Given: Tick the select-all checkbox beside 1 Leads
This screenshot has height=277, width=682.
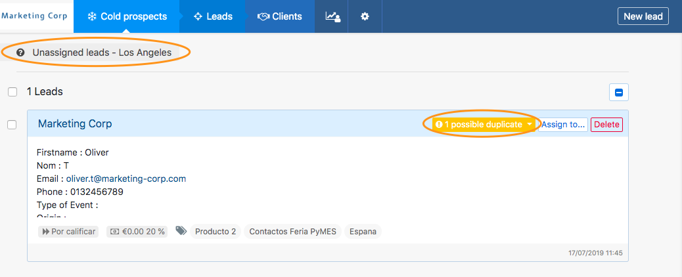Looking at the screenshot, I should [x=12, y=92].
